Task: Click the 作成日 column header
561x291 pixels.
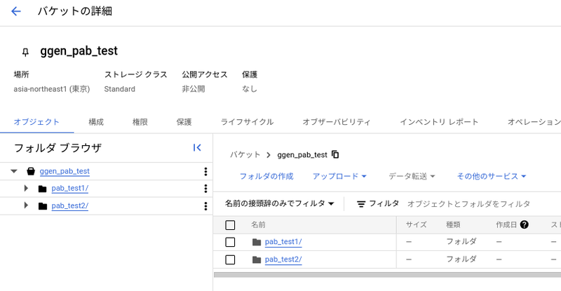Action: (x=506, y=224)
